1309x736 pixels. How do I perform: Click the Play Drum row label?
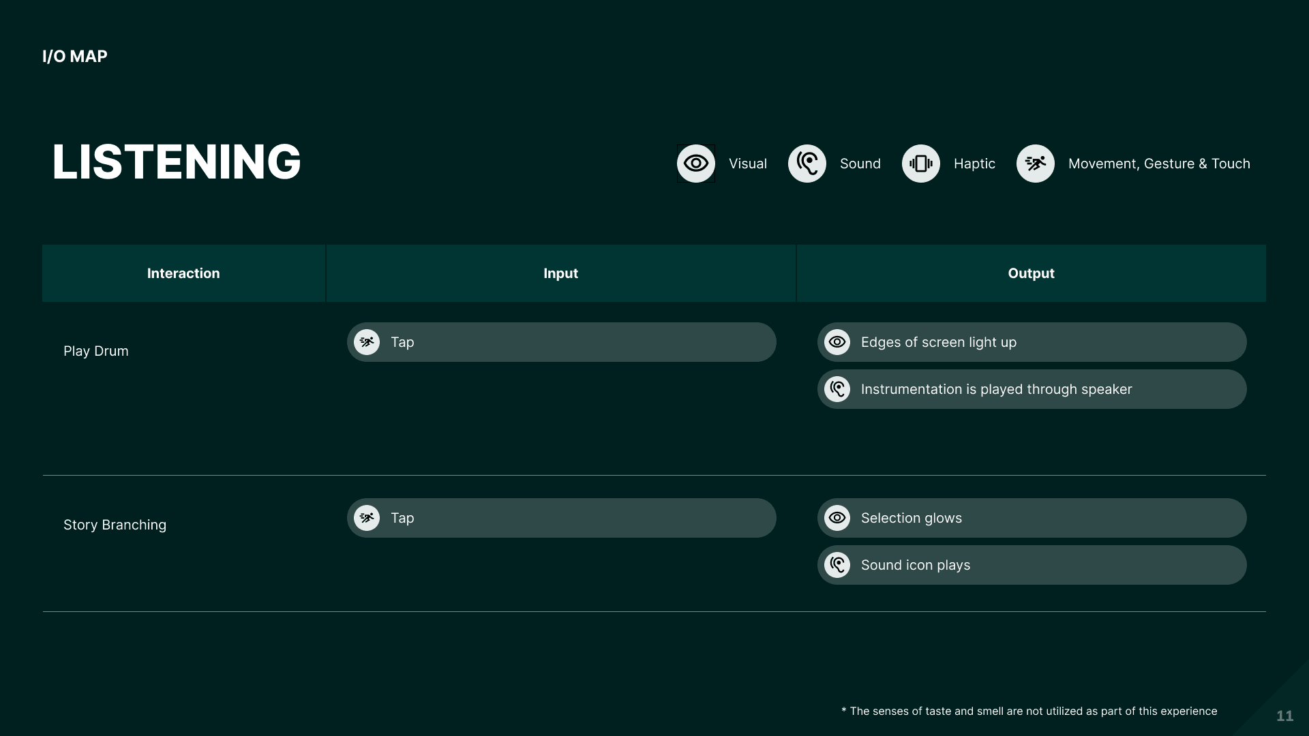96,351
